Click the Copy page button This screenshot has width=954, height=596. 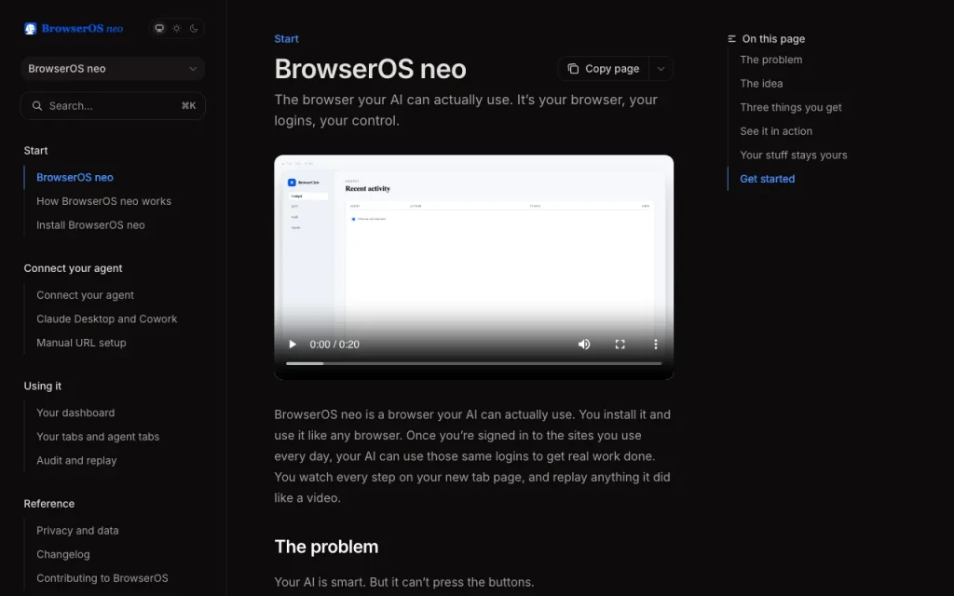(x=604, y=69)
